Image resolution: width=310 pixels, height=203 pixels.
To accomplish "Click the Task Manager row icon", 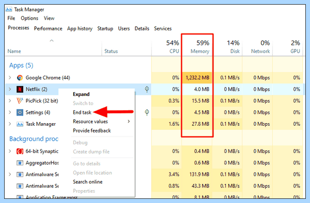I will (20, 124).
